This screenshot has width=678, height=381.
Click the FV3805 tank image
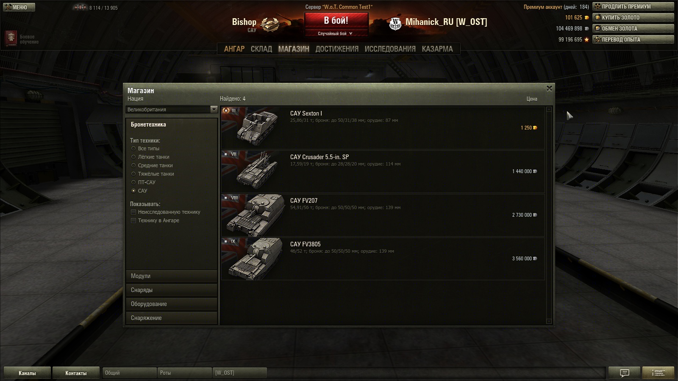253,258
